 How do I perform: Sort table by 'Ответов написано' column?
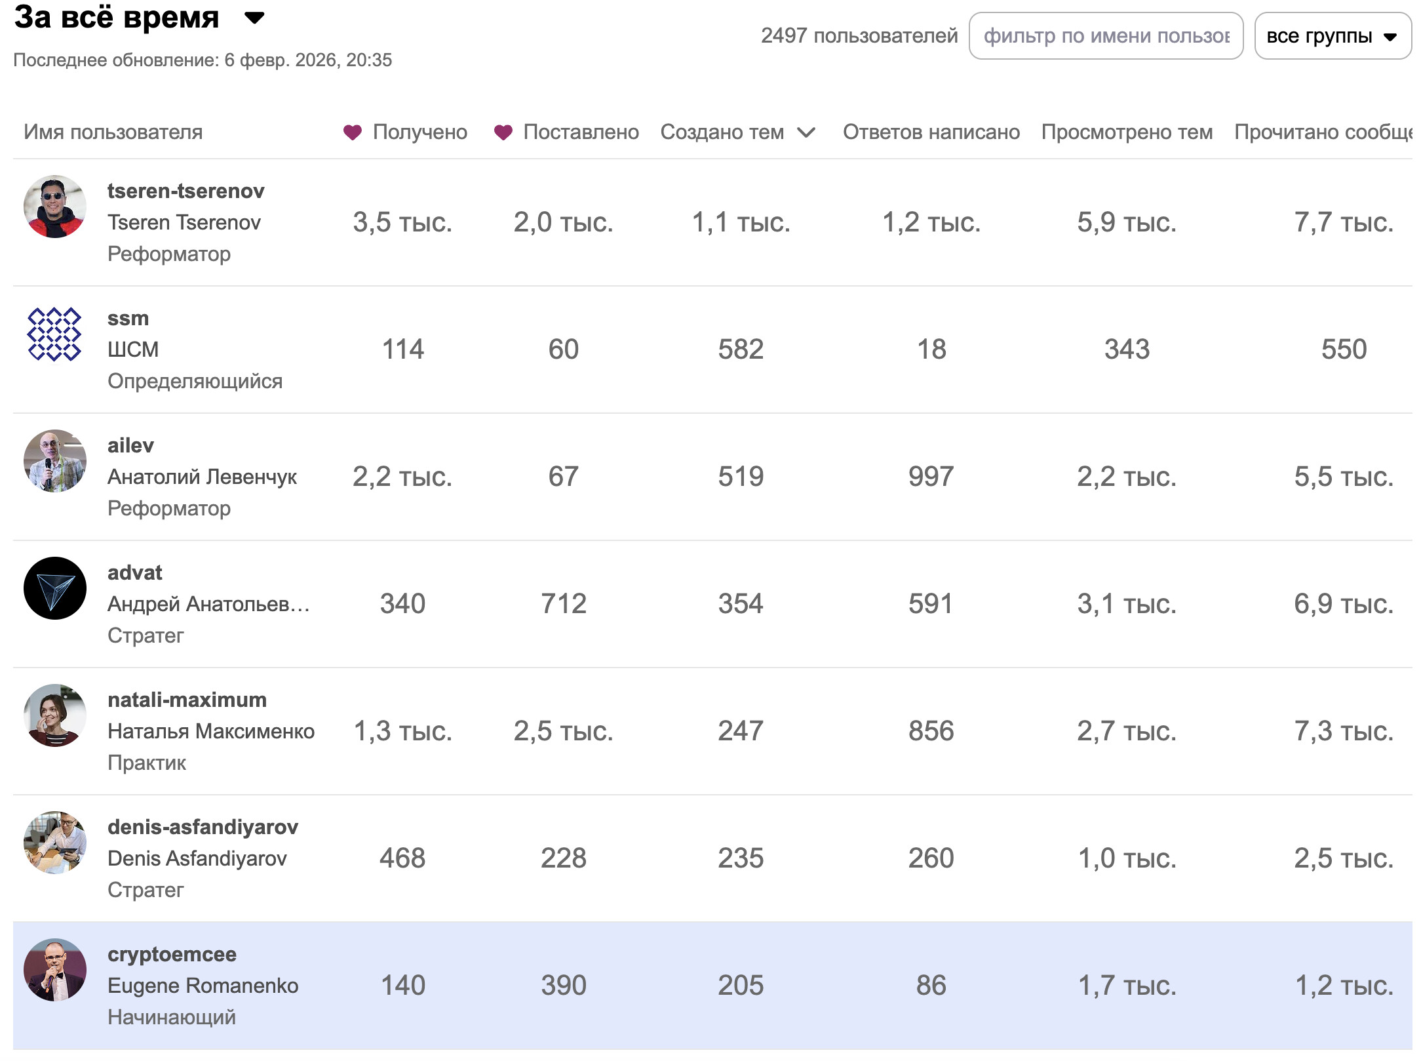point(931,132)
